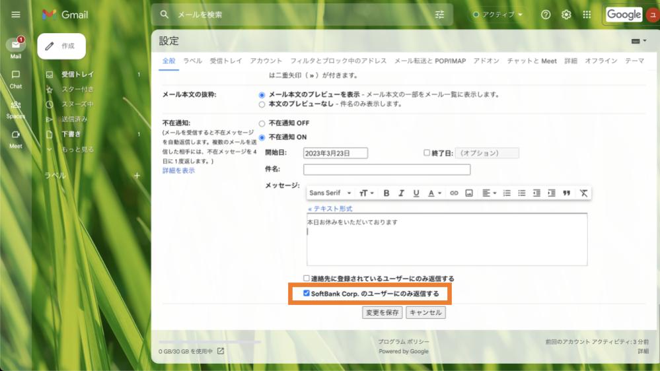Click the Cancel button
Viewport: 660px width, 371px height.
coord(425,312)
